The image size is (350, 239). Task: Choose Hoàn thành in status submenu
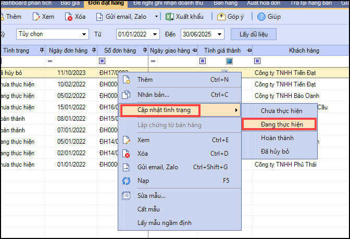point(277,138)
